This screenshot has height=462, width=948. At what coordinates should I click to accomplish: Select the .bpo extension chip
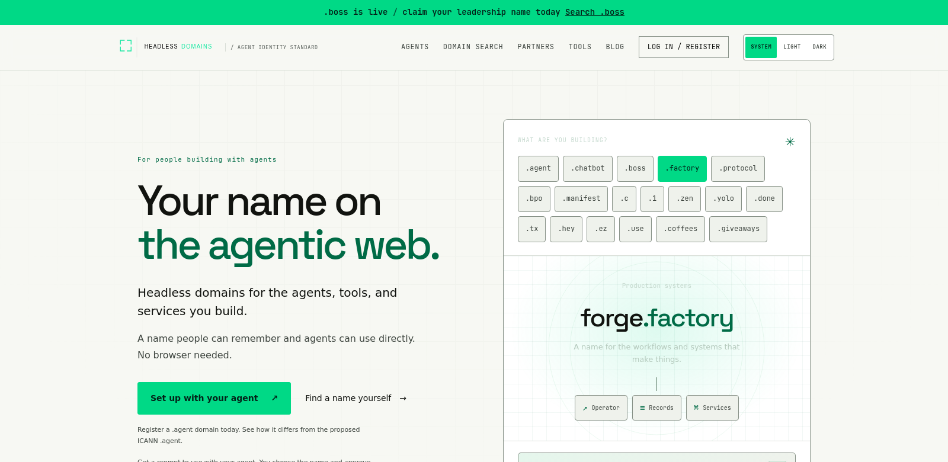click(534, 199)
